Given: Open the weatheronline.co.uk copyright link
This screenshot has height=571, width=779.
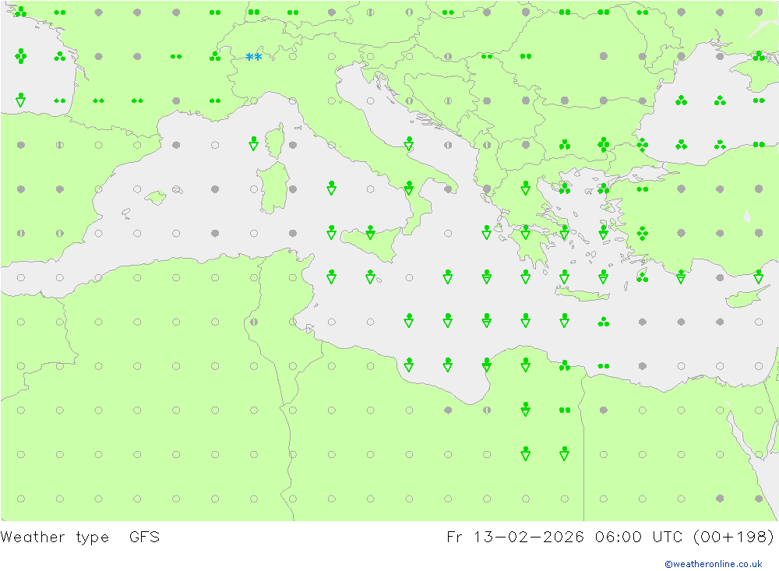Looking at the screenshot, I should pos(714,564).
